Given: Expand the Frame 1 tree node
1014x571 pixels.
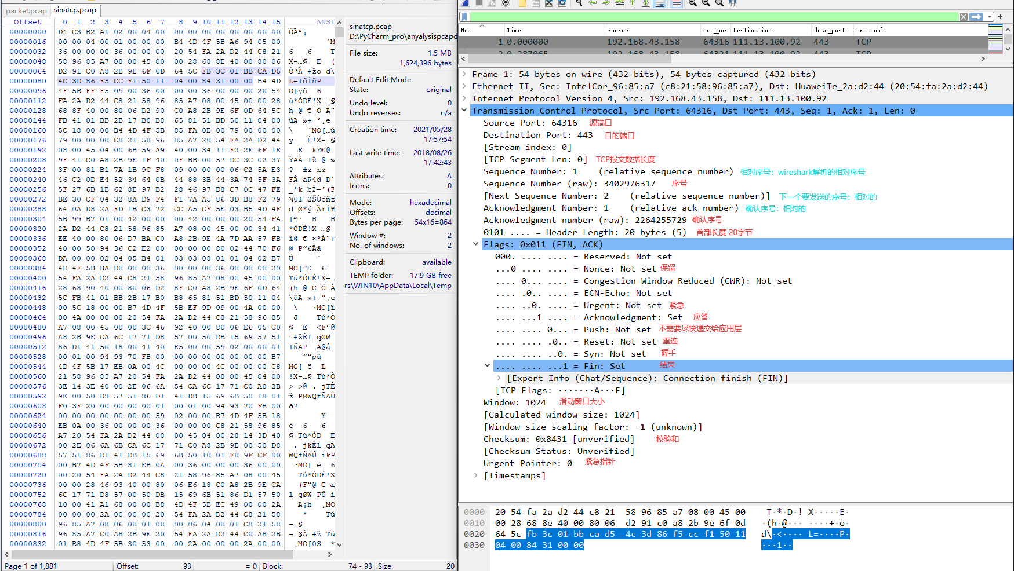Looking at the screenshot, I should [464, 74].
